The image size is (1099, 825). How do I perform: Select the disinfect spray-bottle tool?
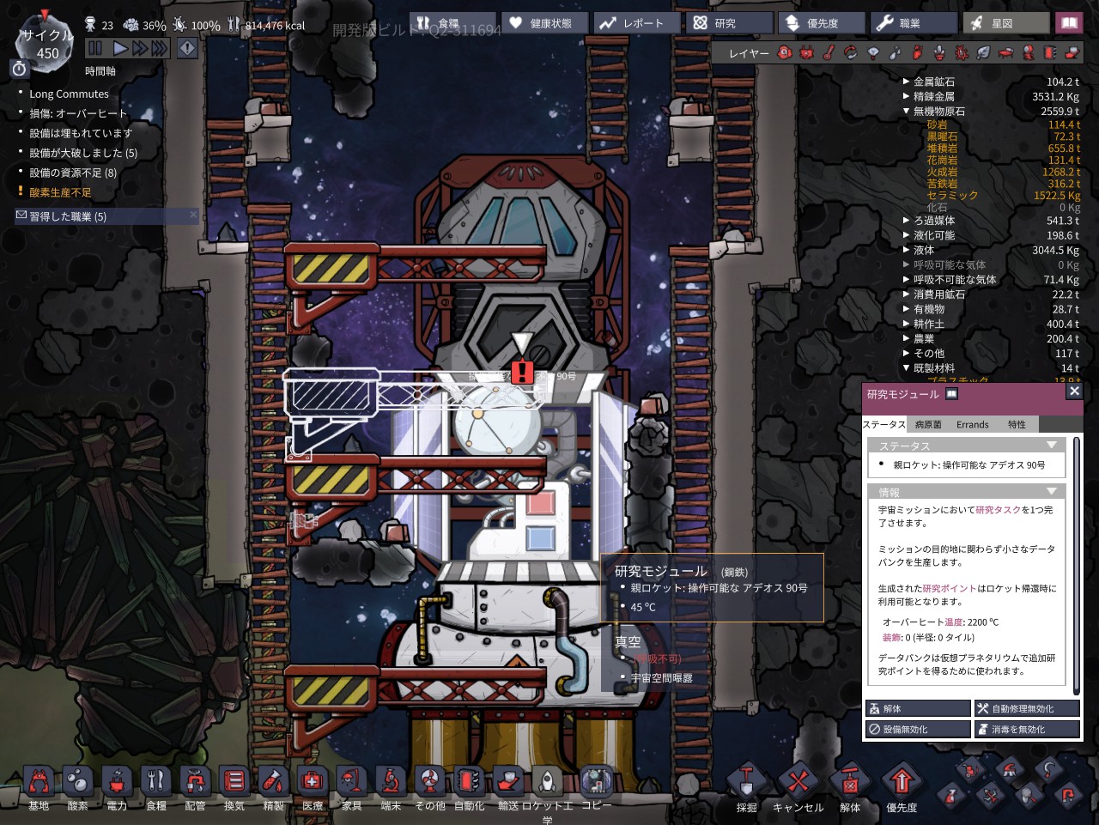point(950,795)
